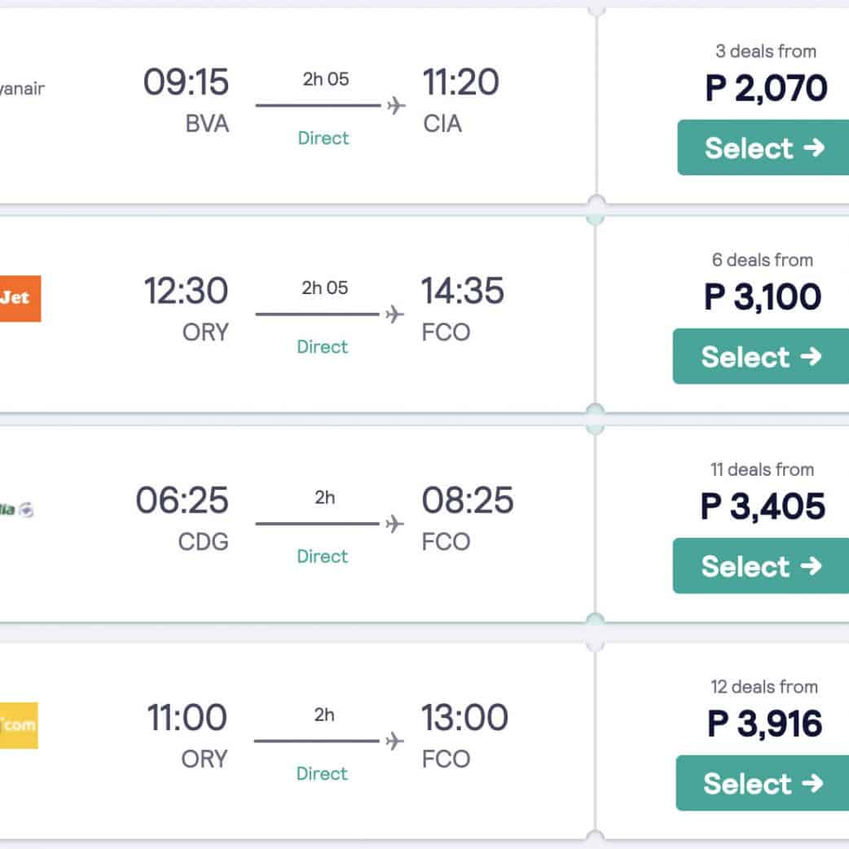Click plane icon on BVA to CIA flight
Screen dimensions: 849x849
396,106
